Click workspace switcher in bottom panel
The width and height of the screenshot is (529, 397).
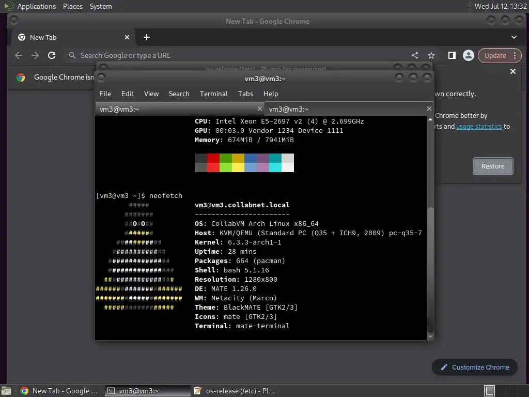point(490,391)
